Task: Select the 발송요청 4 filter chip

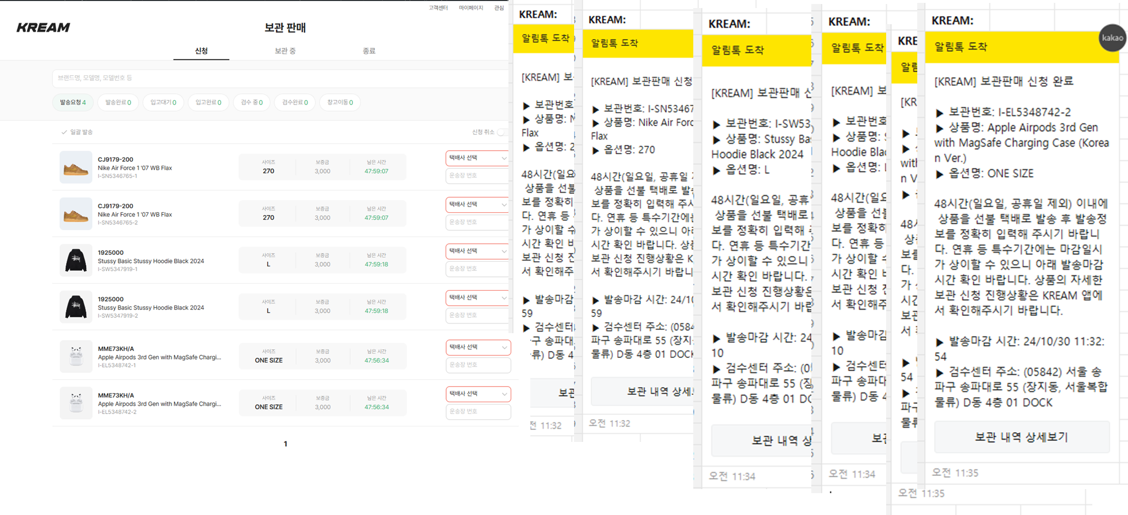Action: click(x=73, y=102)
